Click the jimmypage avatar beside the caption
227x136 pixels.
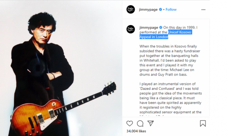[131, 29]
